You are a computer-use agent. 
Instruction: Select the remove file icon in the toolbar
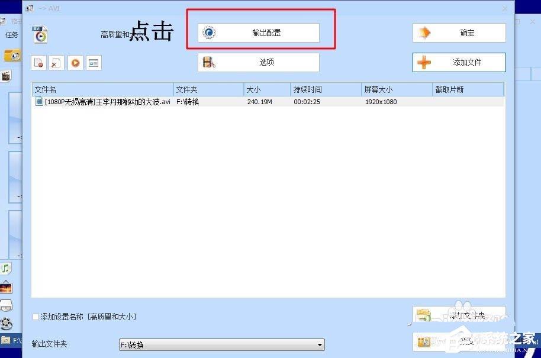[38, 62]
